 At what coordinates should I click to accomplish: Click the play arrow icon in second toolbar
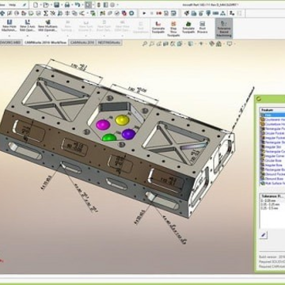click(144, 13)
